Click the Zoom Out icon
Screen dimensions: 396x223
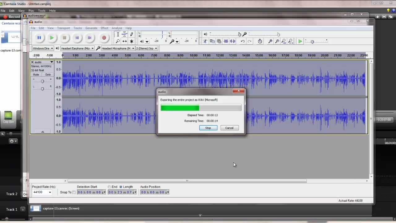[277, 41]
